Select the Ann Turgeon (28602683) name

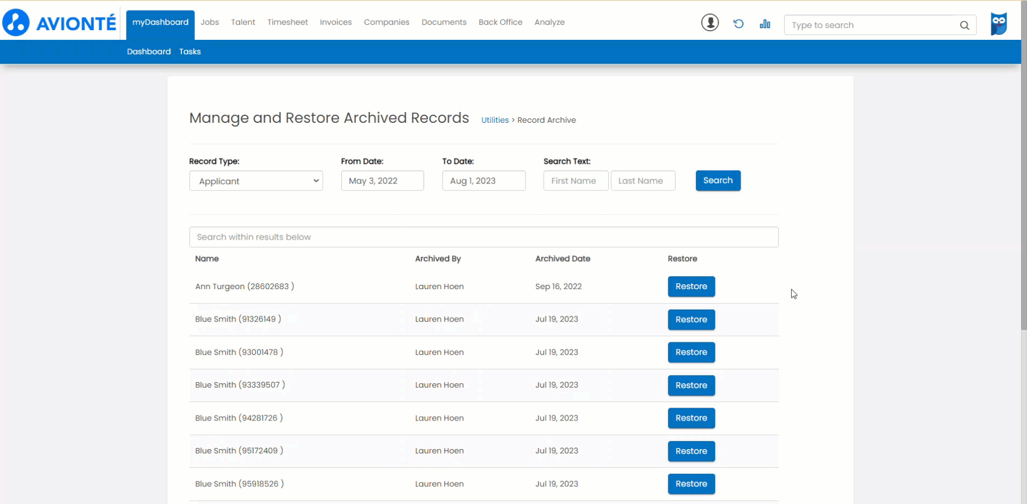[244, 286]
